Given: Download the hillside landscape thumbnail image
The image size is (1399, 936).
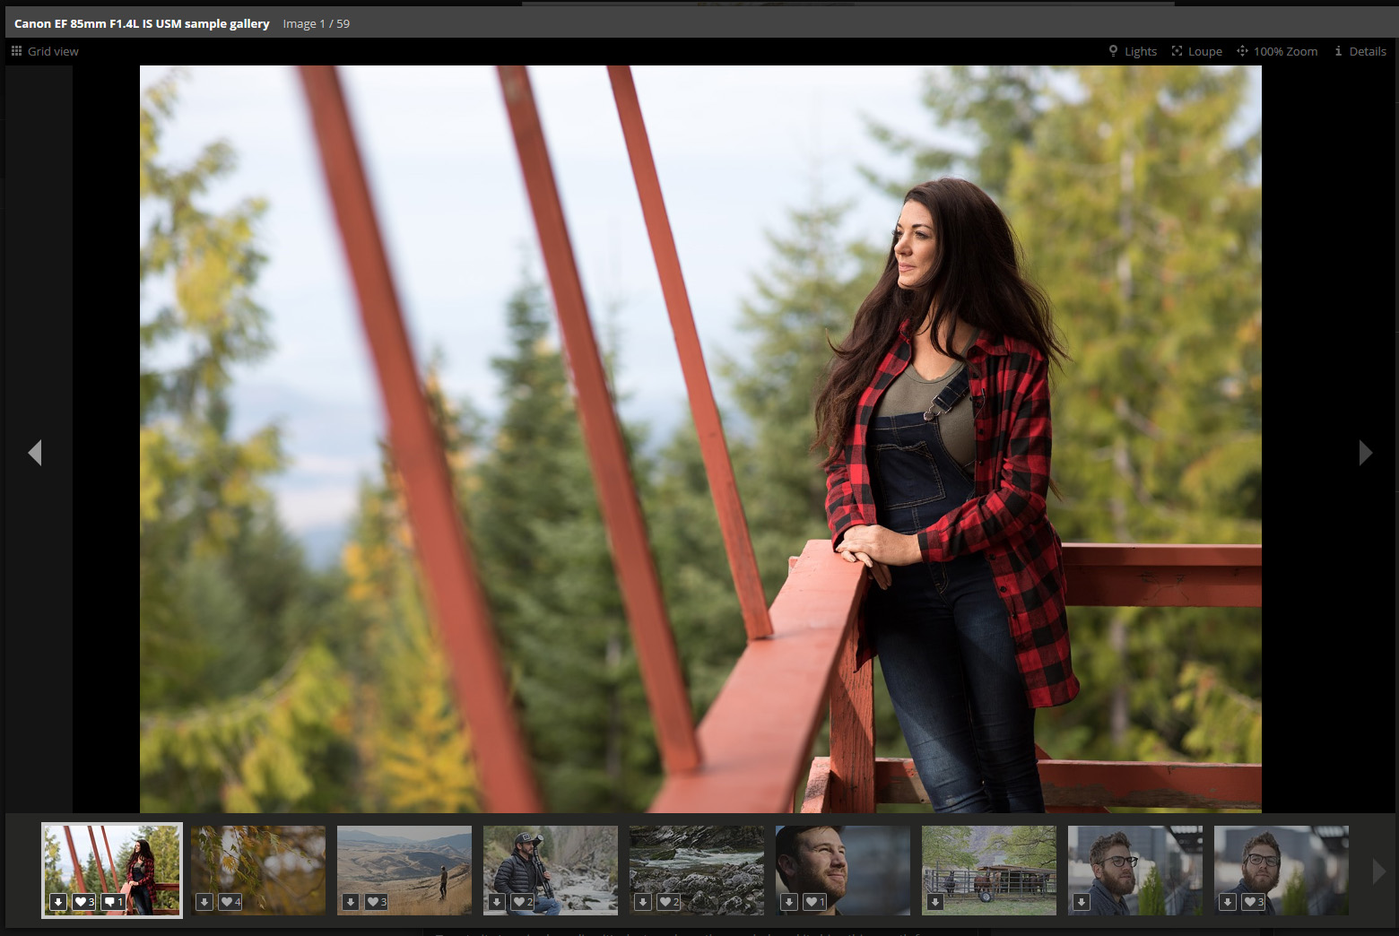Looking at the screenshot, I should pos(351,902).
